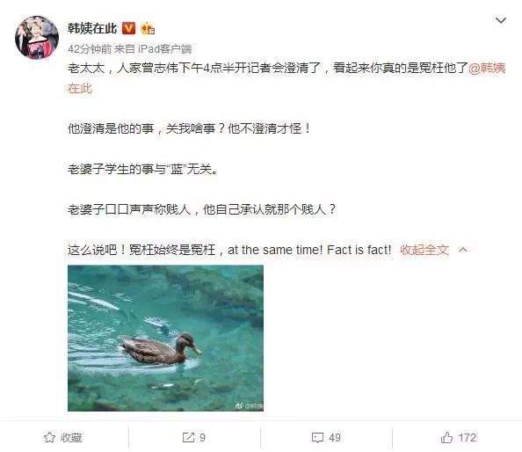Click the comment bubble icon

[317, 438]
